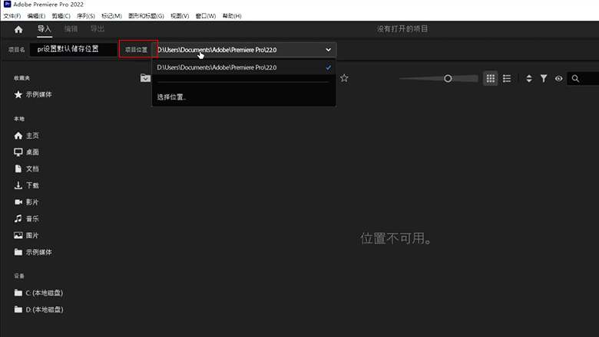Open the 文件(F) menu
This screenshot has width=599, height=337.
point(12,16)
